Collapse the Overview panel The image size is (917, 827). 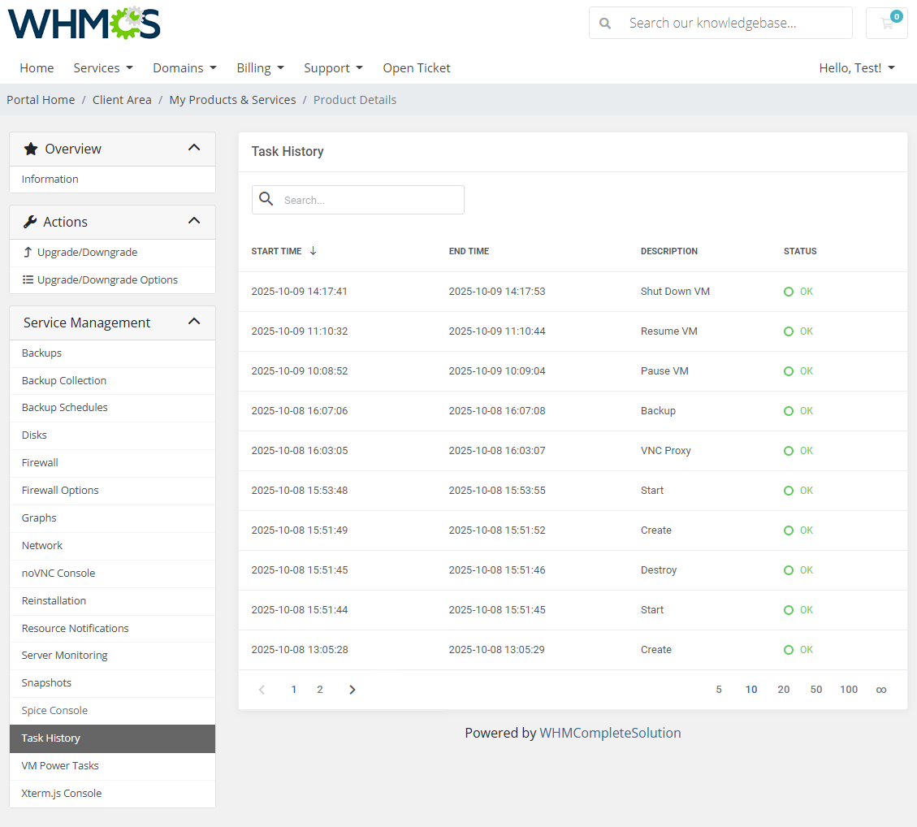coord(194,148)
